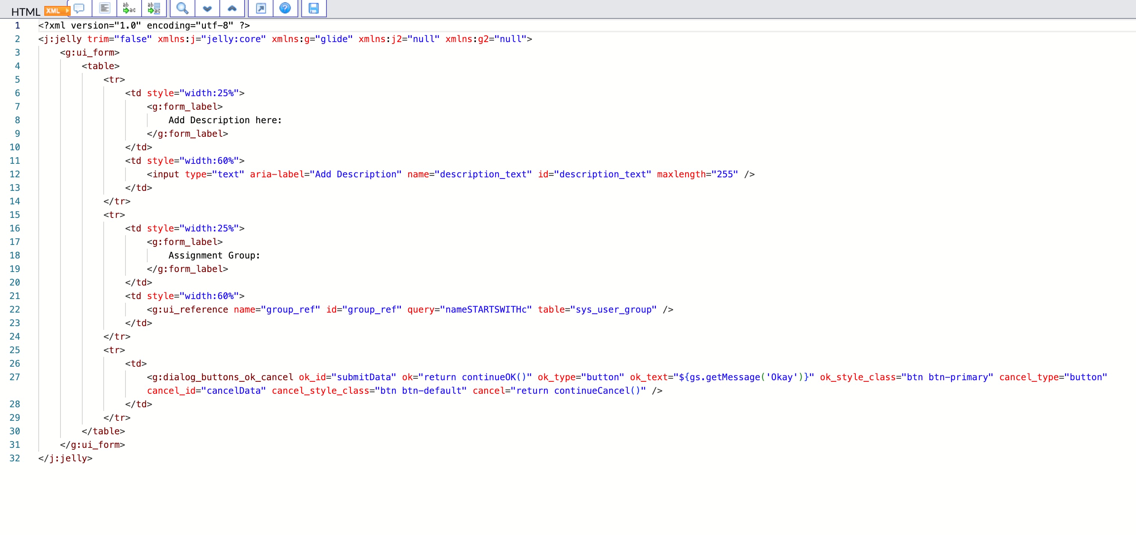Click line number 1 in gutter
1136x535 pixels.
click(x=18, y=26)
